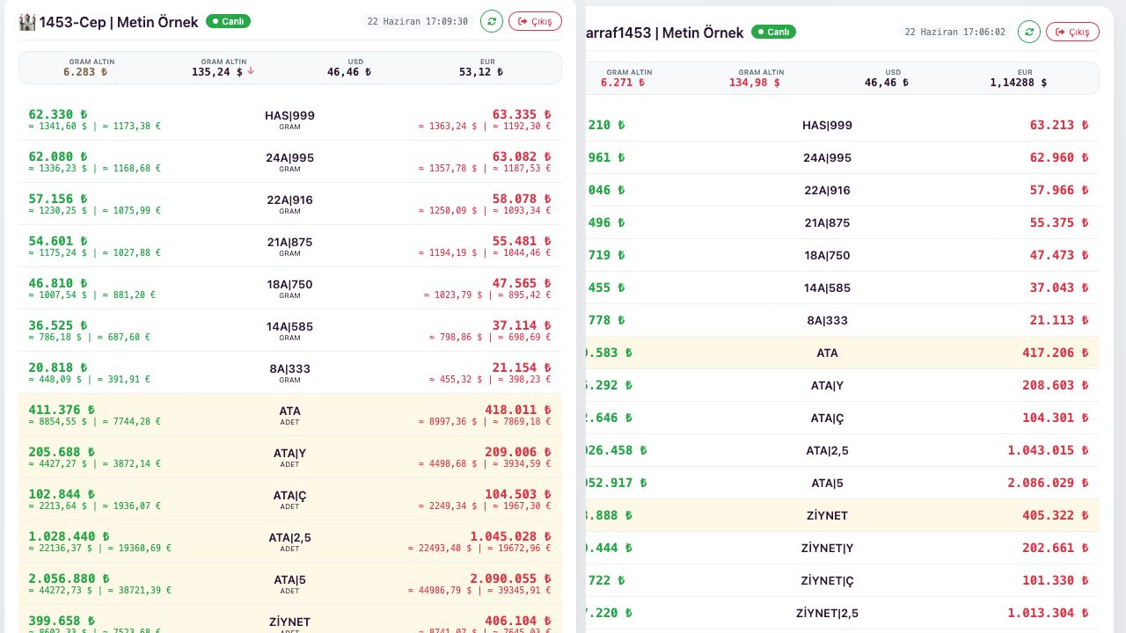1126x633 pixels.
Task: Click the castle icon beside 1453-Cep
Action: (27, 22)
